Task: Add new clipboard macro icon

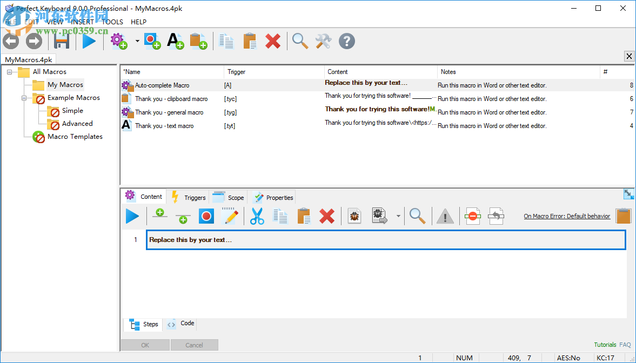Action: click(x=199, y=41)
